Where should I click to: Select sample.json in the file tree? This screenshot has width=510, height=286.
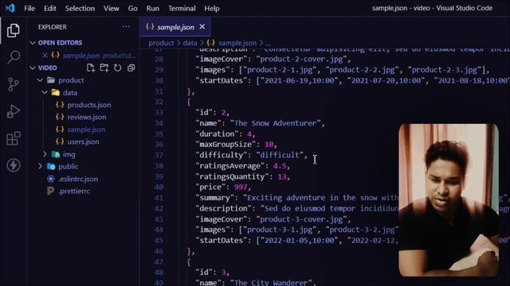86,129
